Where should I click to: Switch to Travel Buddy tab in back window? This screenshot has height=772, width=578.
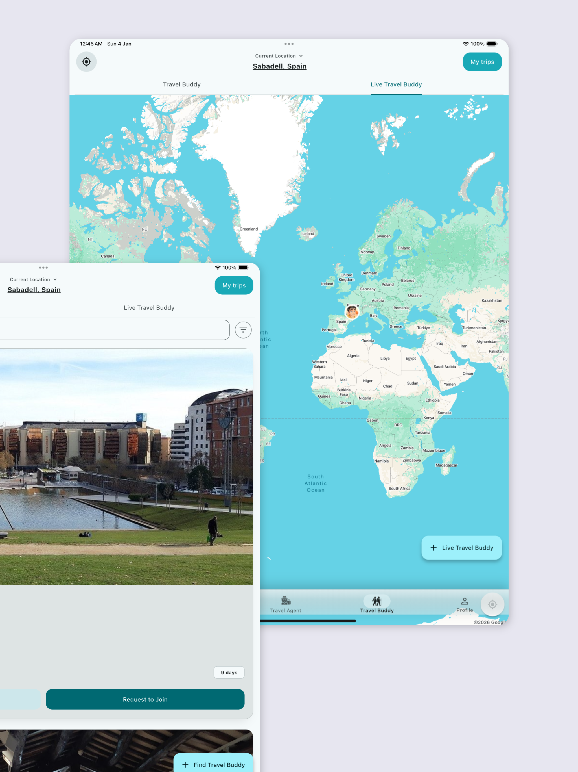tap(182, 84)
